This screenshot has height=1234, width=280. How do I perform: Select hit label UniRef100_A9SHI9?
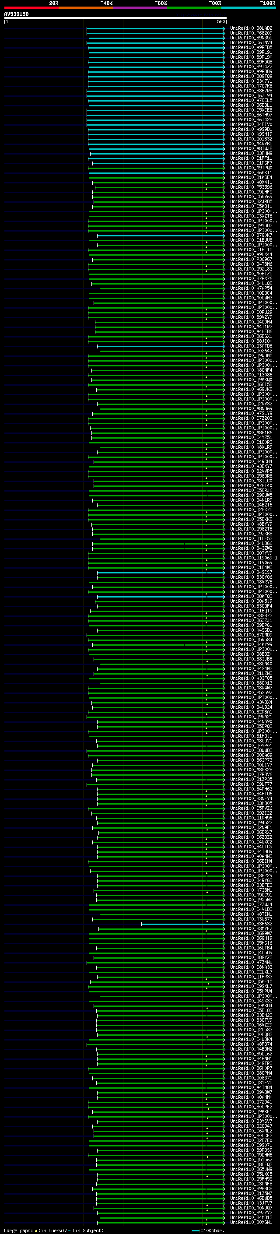tap(251, 134)
